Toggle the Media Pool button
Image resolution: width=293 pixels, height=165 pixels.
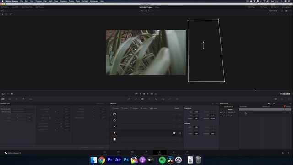(x=27, y=7)
